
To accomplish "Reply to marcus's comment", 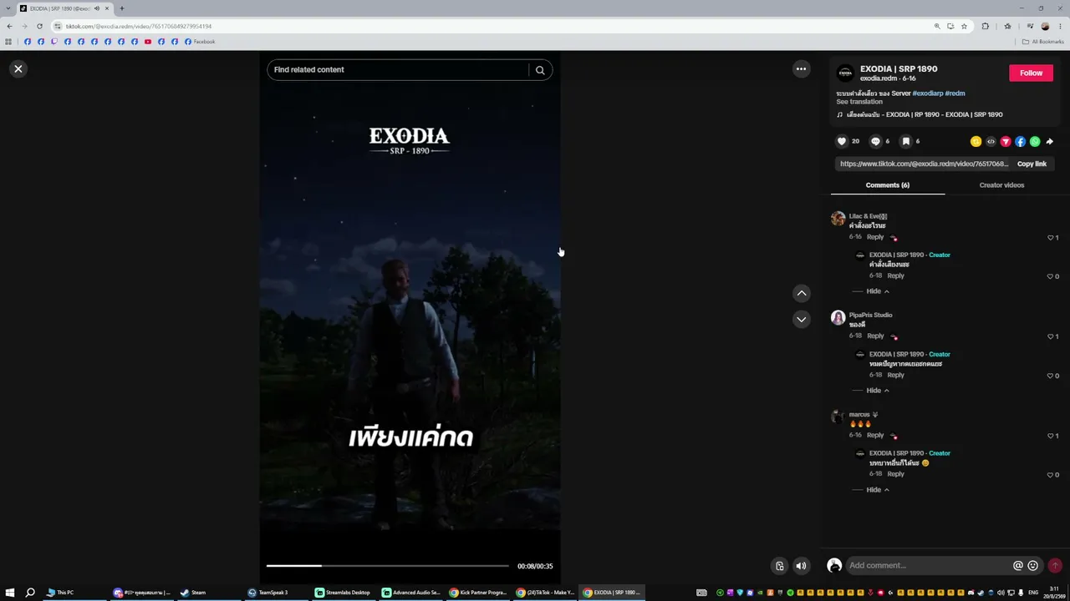I will (875, 435).
